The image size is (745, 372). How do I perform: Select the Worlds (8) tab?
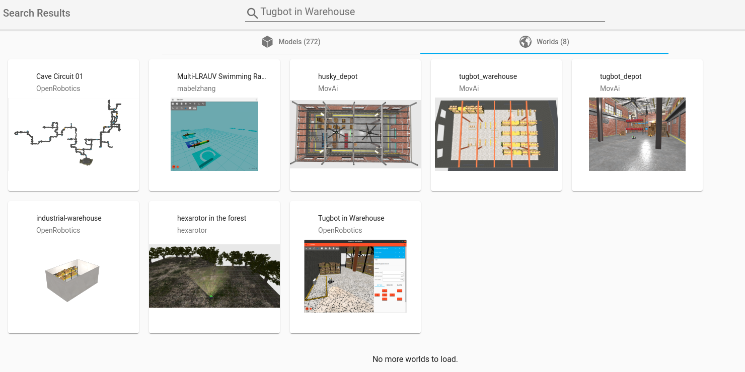tap(552, 42)
